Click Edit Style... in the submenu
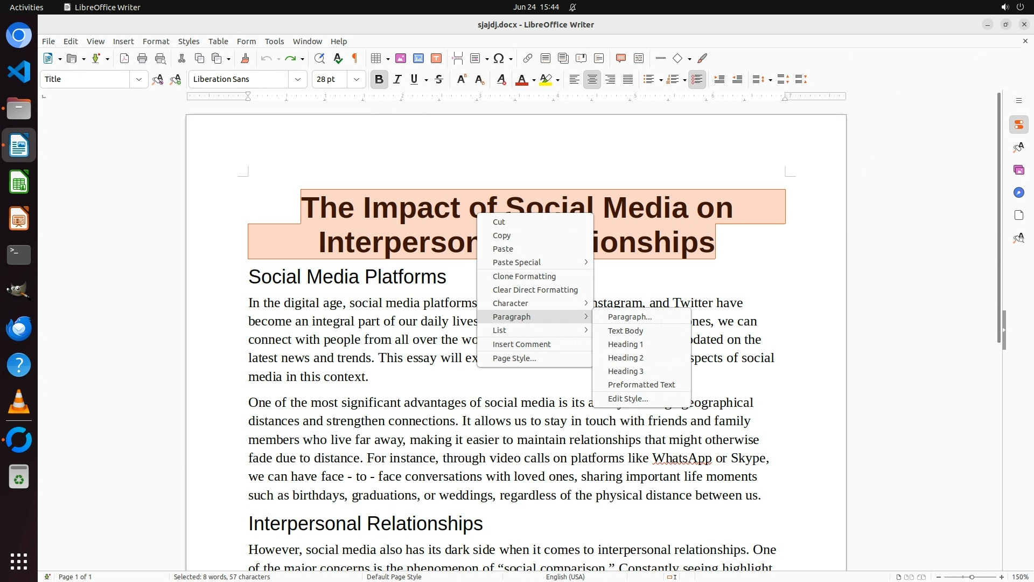This screenshot has height=582, width=1034. (627, 399)
